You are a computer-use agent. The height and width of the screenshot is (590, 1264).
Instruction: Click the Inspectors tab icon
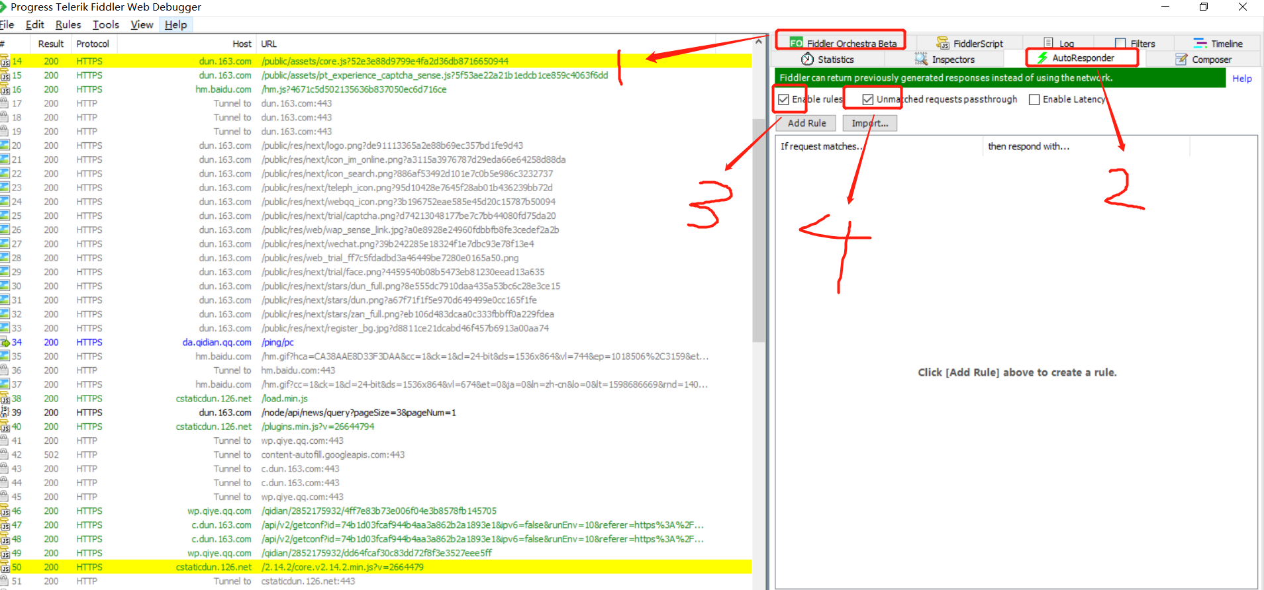pyautogui.click(x=921, y=59)
